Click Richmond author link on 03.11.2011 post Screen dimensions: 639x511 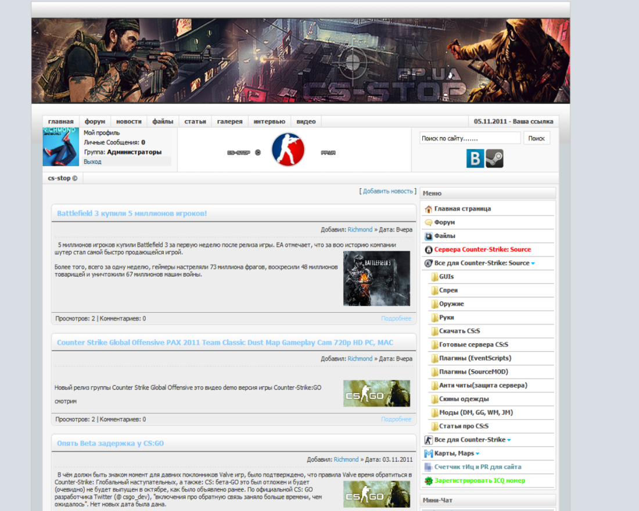[x=346, y=460]
